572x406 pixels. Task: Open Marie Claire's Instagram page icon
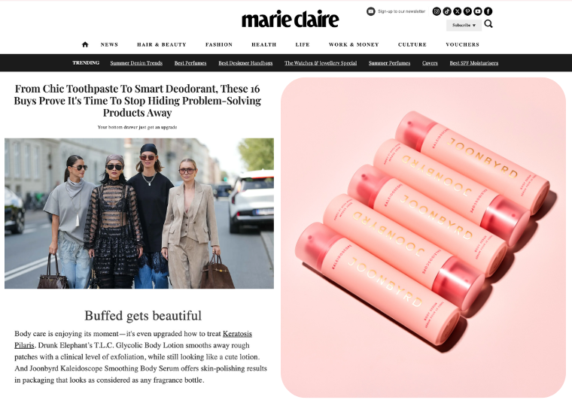437,11
